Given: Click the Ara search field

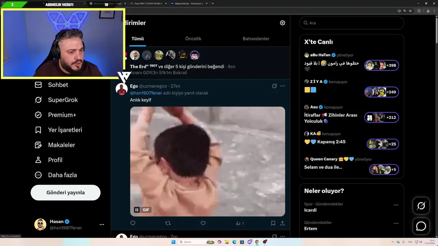Looking at the screenshot, I should (351, 23).
